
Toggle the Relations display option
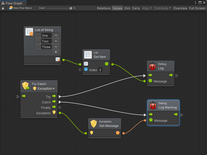click(103, 8)
